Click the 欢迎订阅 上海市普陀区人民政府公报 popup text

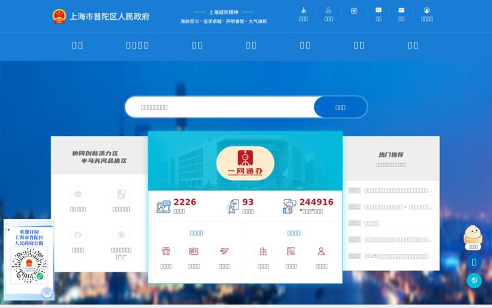[x=29, y=238]
